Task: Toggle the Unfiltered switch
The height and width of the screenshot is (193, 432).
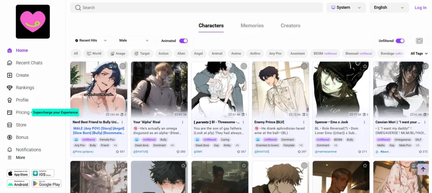Action: coord(400,41)
